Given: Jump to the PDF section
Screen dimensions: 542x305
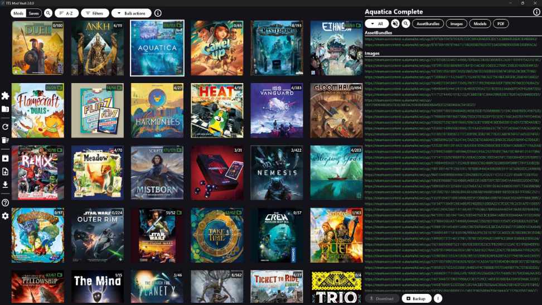Looking at the screenshot, I should (x=501, y=24).
